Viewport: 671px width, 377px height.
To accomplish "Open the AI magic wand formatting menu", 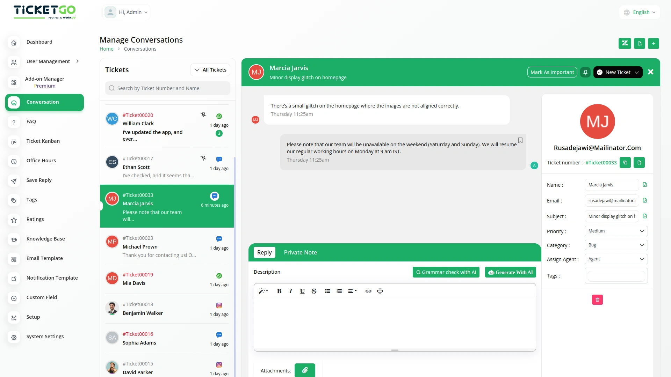I will (x=264, y=291).
